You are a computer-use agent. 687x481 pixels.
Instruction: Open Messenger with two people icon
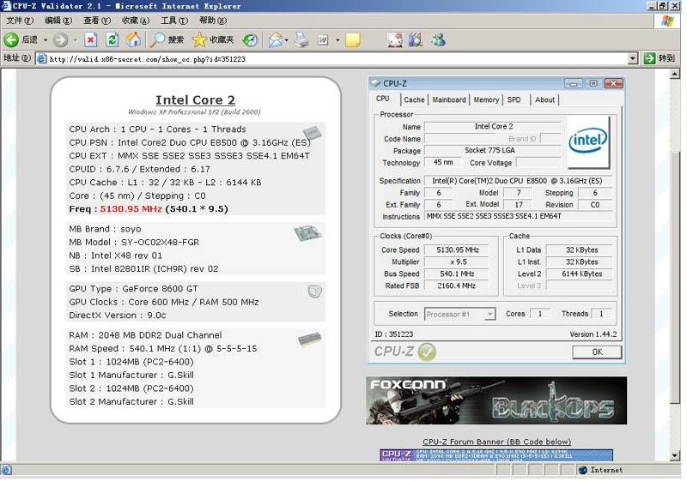438,39
